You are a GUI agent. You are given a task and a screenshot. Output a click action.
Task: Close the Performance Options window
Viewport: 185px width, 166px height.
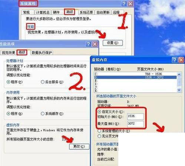pyautogui.click(x=95, y=44)
